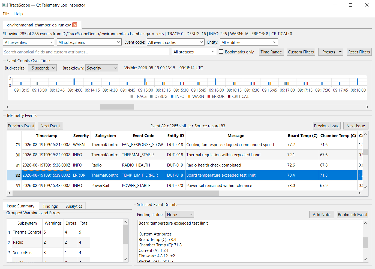Expand the All statuses dropdown
Screen dimensions: 375x269
click(194, 52)
